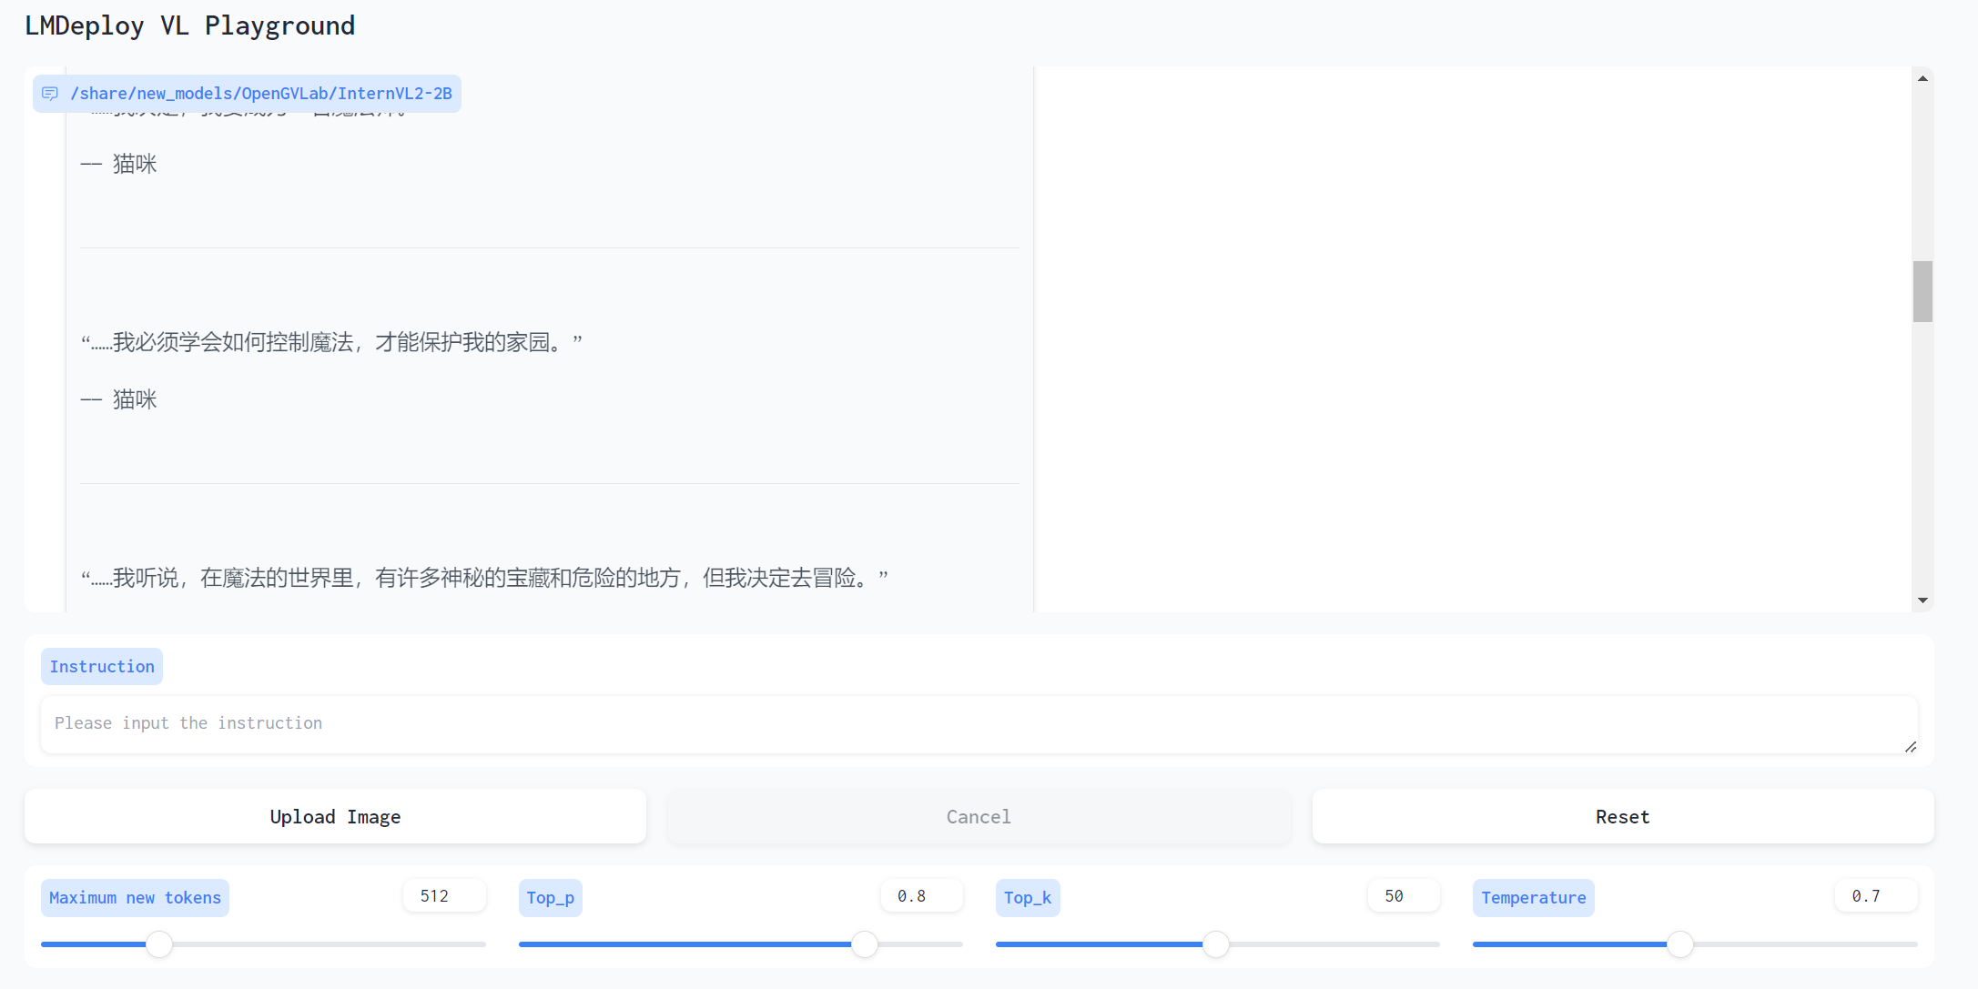This screenshot has width=1978, height=989.
Task: Click the Temperature slider handle
Action: [1680, 944]
